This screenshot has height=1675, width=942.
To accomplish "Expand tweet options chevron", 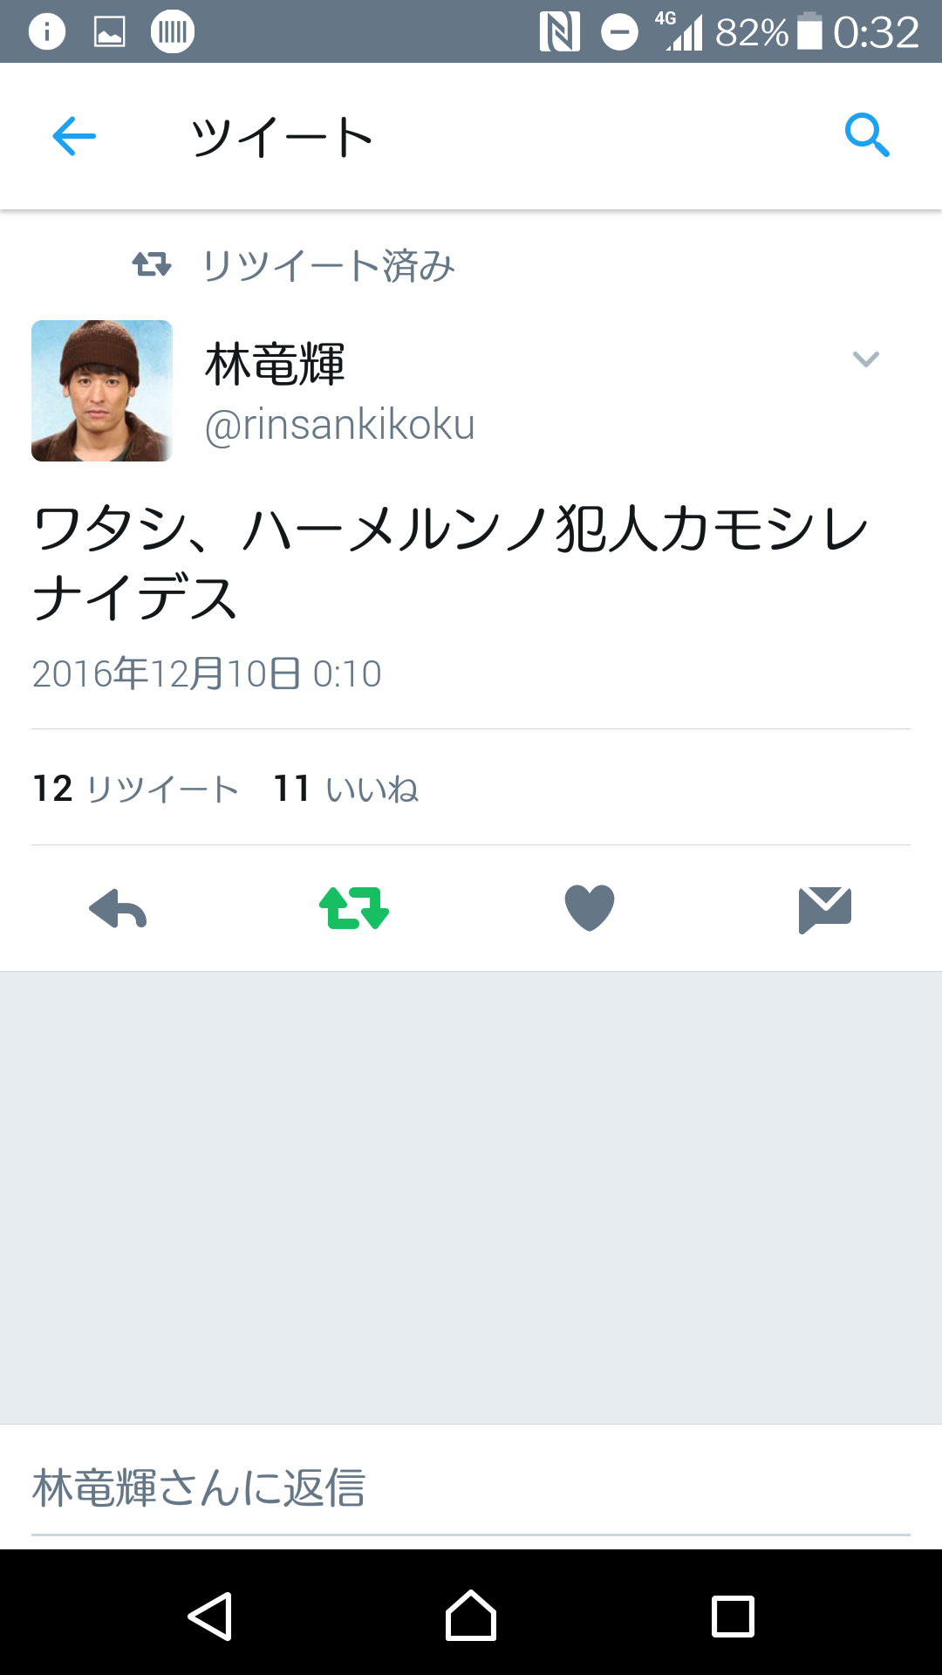I will [x=865, y=359].
